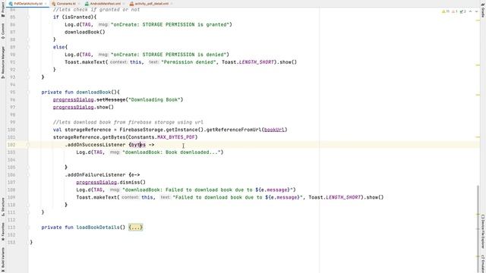Click FirebaseStorage on line 100
Image resolution: width=486 pixels, height=273 pixels.
141,130
